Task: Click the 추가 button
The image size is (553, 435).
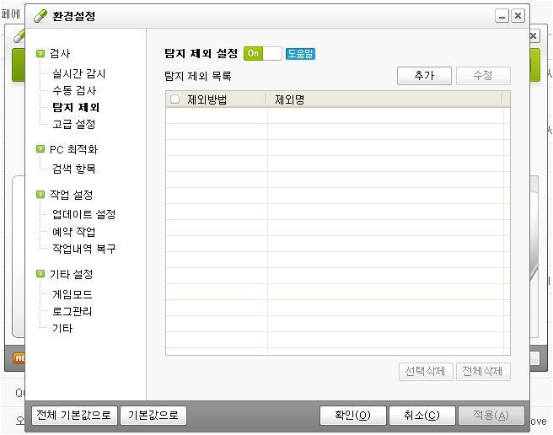Action: (424, 76)
